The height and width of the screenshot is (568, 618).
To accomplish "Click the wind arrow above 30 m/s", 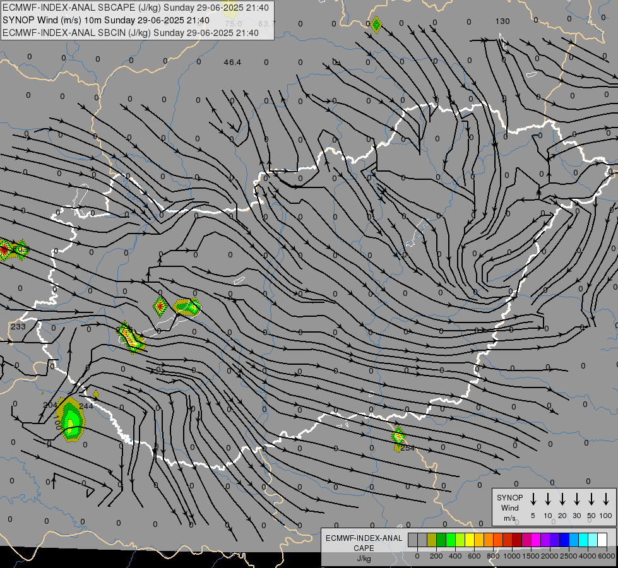I will click(x=576, y=499).
